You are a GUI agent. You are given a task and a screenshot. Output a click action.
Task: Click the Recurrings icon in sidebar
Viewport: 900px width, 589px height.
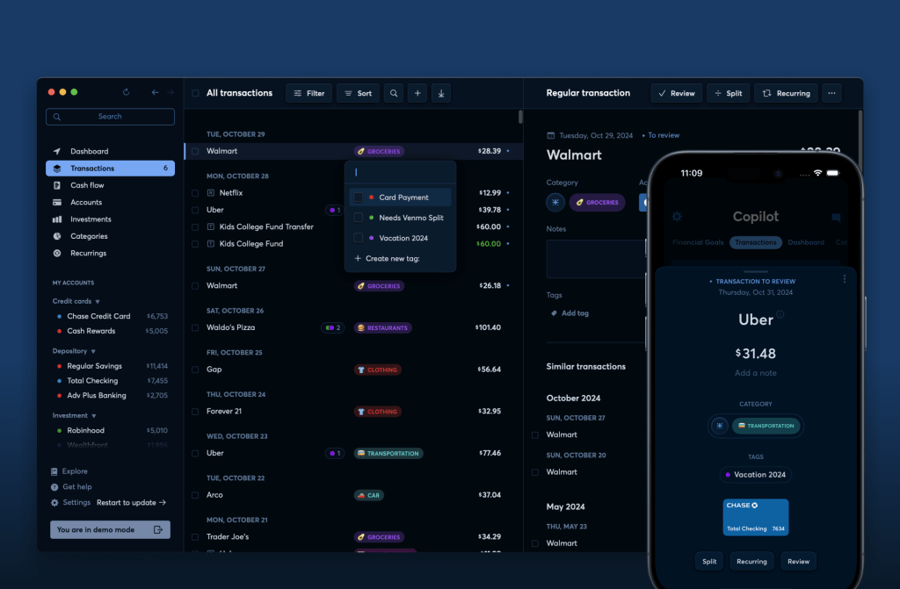coord(57,253)
